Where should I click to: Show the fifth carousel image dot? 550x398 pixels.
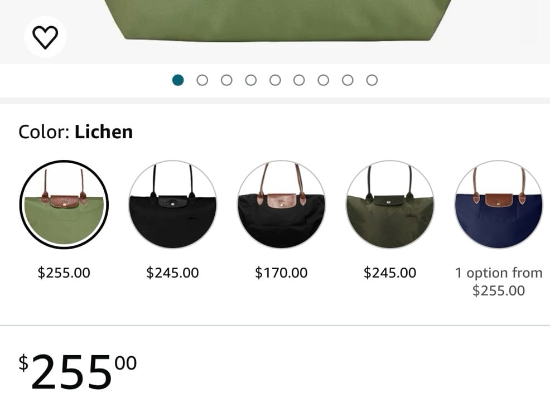(x=275, y=80)
